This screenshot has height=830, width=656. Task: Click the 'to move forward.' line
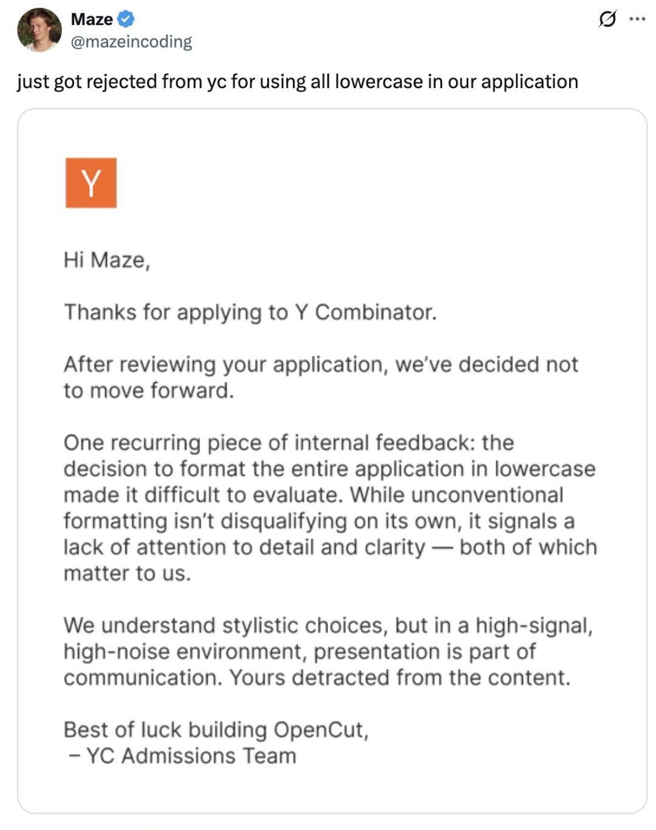point(149,390)
